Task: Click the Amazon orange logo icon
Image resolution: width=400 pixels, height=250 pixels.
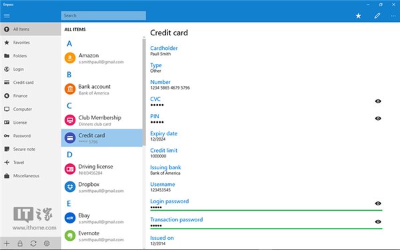Action: click(x=70, y=58)
